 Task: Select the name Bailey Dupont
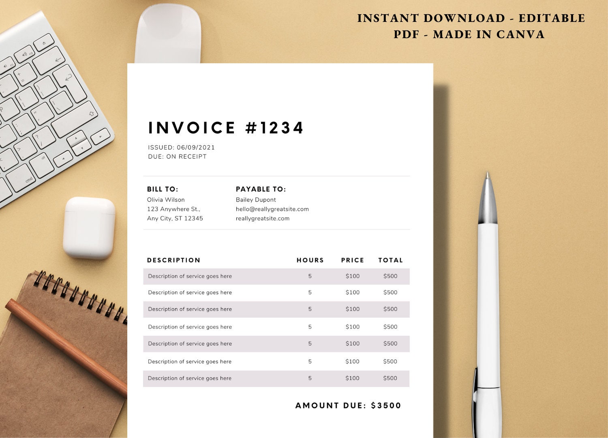[x=256, y=200]
